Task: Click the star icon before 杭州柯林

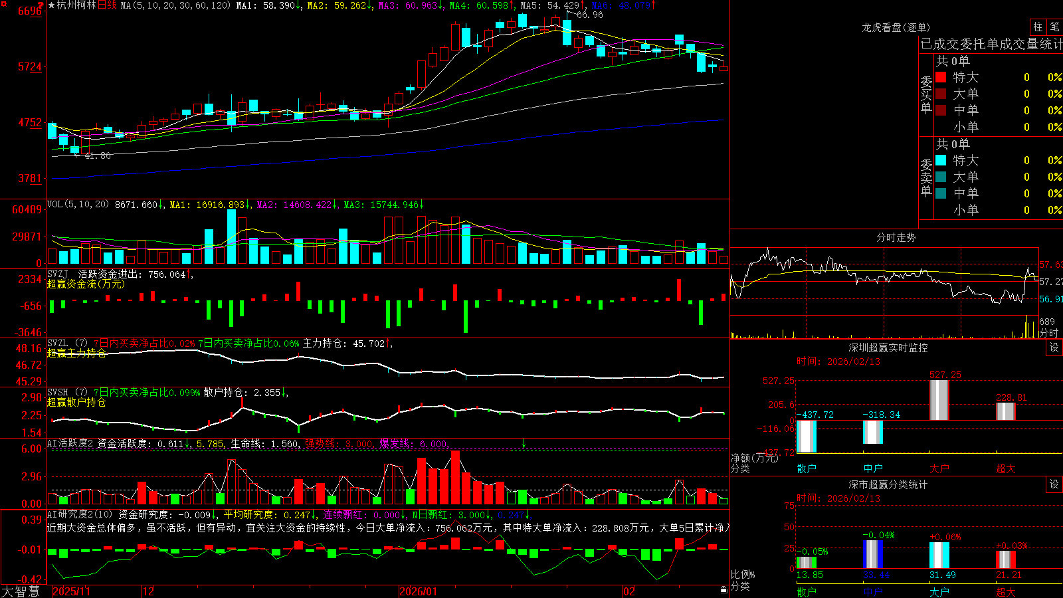Action: (51, 5)
